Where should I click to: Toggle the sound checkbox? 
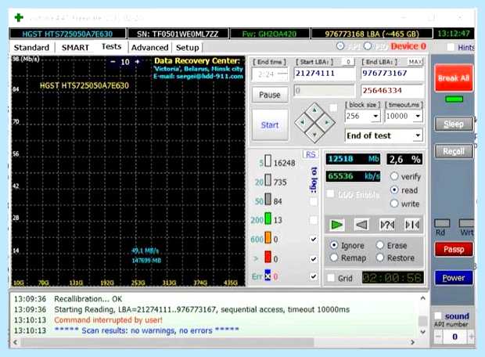pos(438,316)
